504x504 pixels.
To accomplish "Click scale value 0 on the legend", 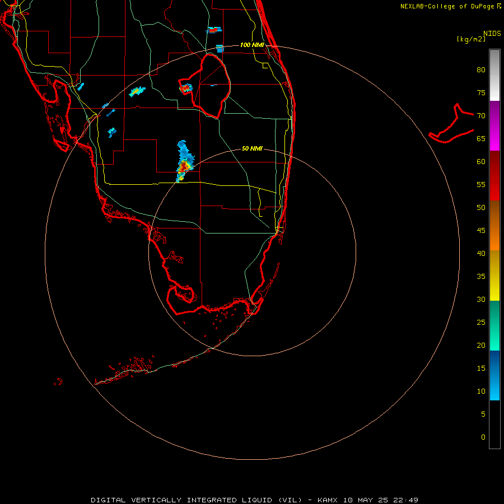I will 483,437.
